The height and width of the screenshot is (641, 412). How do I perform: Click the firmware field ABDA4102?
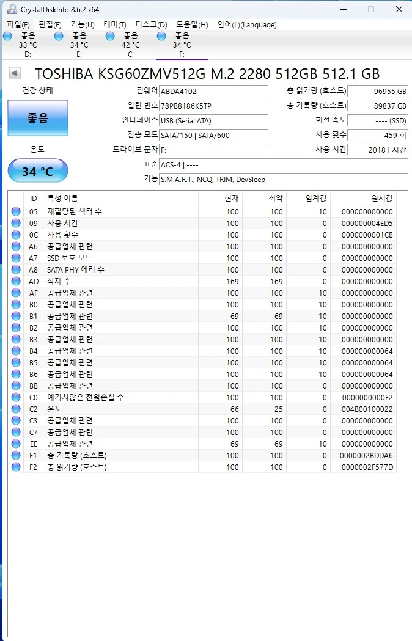coord(214,91)
